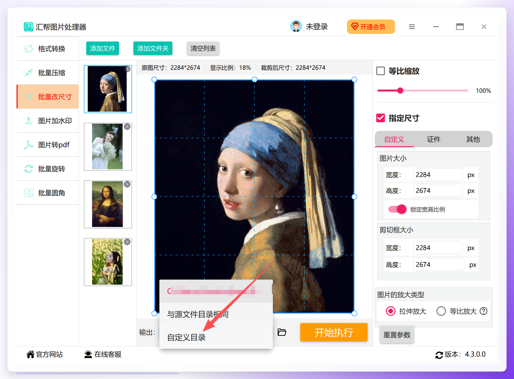The width and height of the screenshot is (514, 379).
Task: Remove the Mona Lisa thumbnail with its close icon
Action: (127, 184)
